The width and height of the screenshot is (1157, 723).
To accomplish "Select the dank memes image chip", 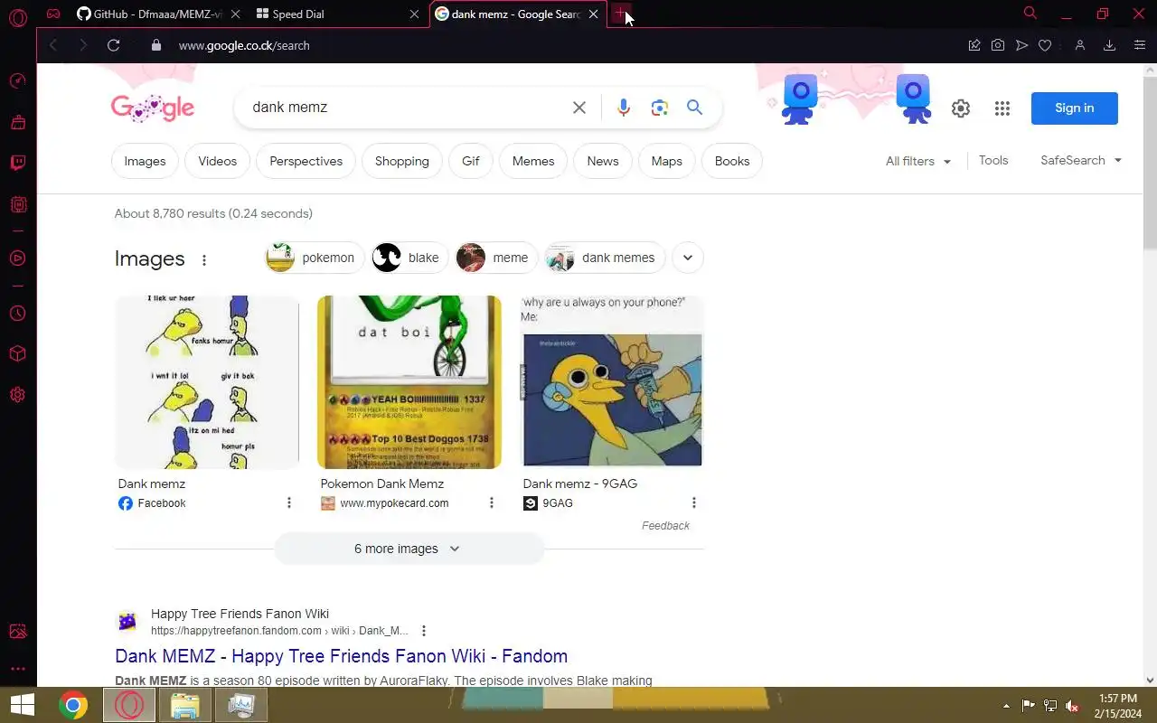I will pyautogui.click(x=606, y=258).
